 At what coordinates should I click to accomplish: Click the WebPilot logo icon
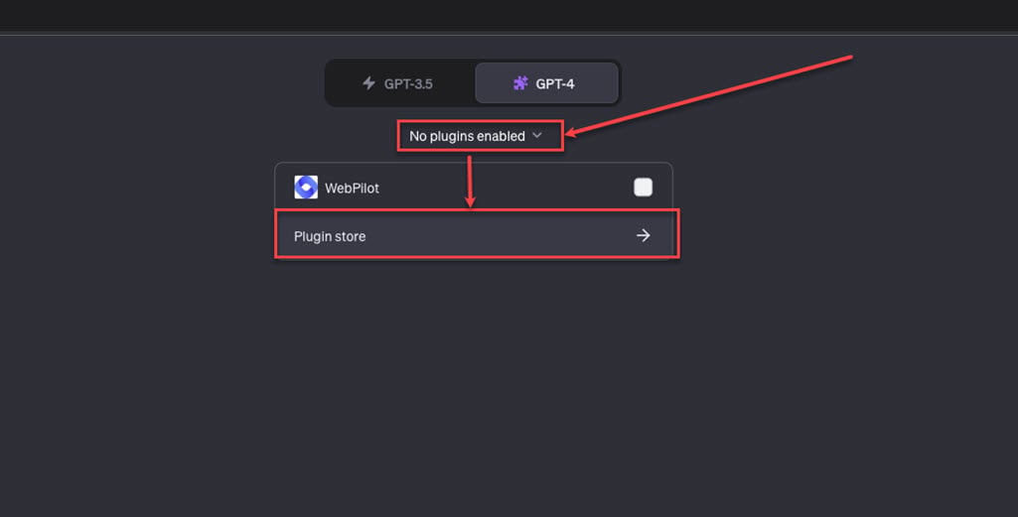tap(306, 188)
